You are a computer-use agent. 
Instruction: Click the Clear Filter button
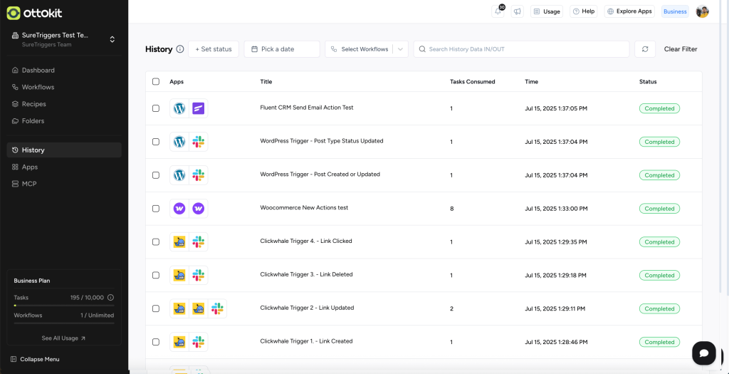680,49
